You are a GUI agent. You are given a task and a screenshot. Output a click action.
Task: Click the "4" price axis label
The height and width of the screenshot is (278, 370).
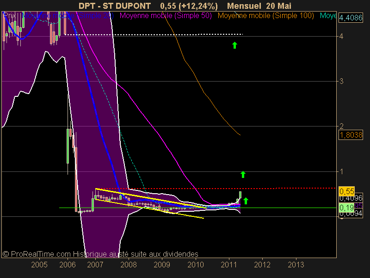pyautogui.click(x=341, y=37)
